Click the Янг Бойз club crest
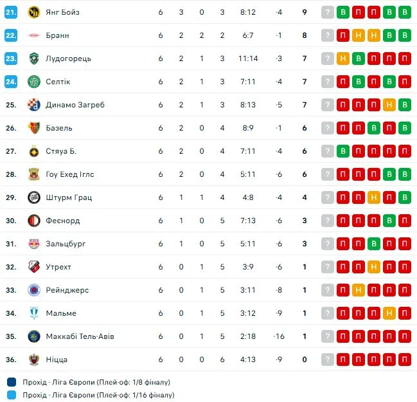This screenshot has height=402, width=417. 34,12
